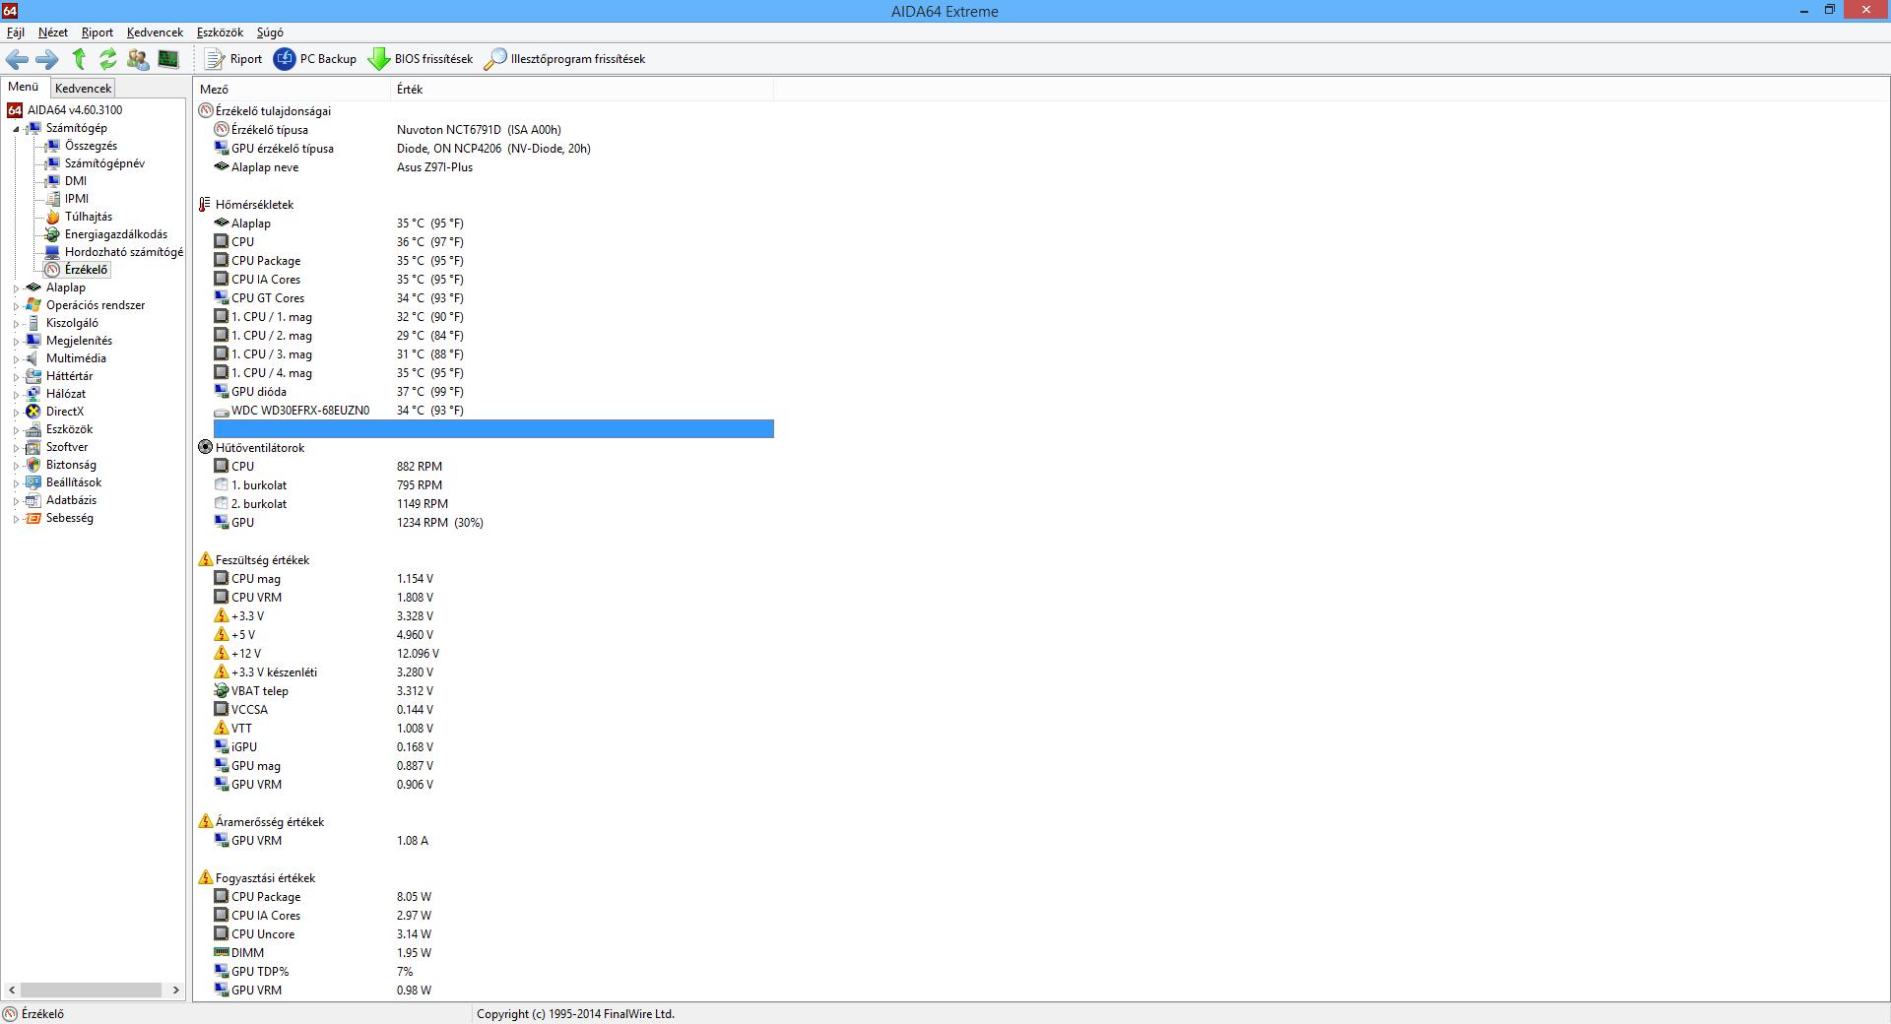Click the Back arrow toolbar icon
This screenshot has height=1024, width=1891.
(17, 59)
